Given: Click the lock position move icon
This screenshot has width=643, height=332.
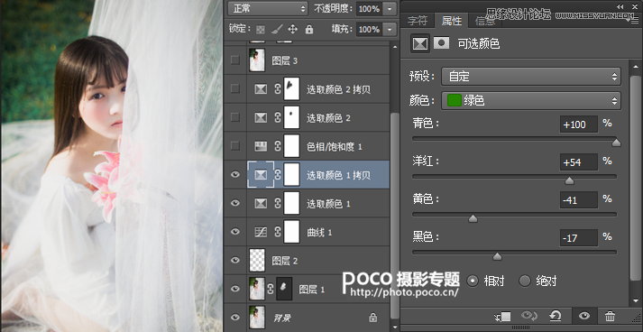Looking at the screenshot, I should [x=292, y=29].
